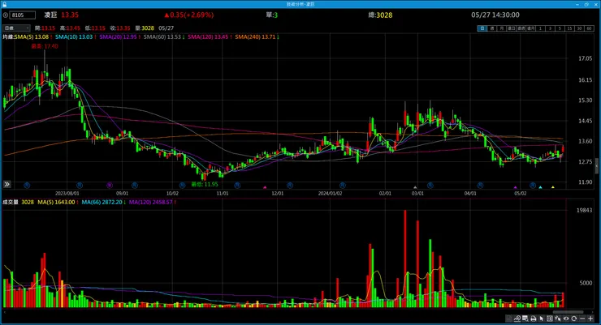Click the SMA(20) 12.95 moving average label
The width and height of the screenshot is (601, 325).
118,36
